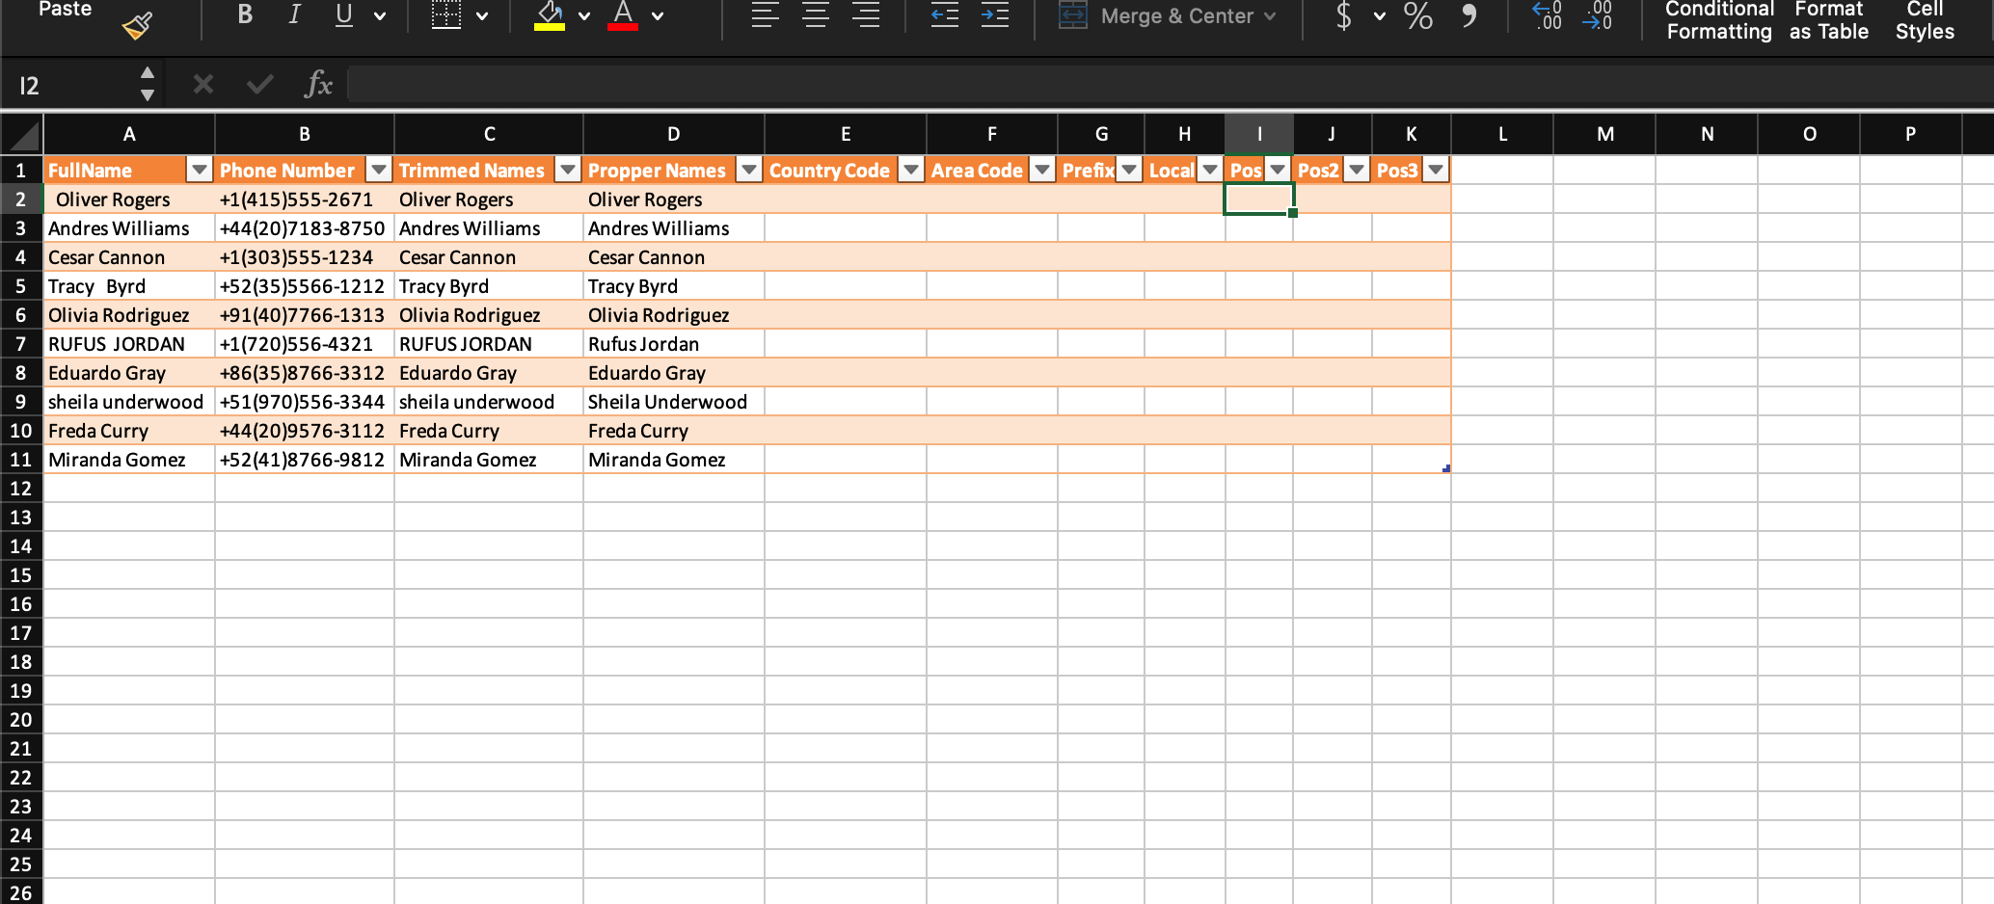
Task: Click the decrease indent icon
Action: pyautogui.click(x=944, y=15)
